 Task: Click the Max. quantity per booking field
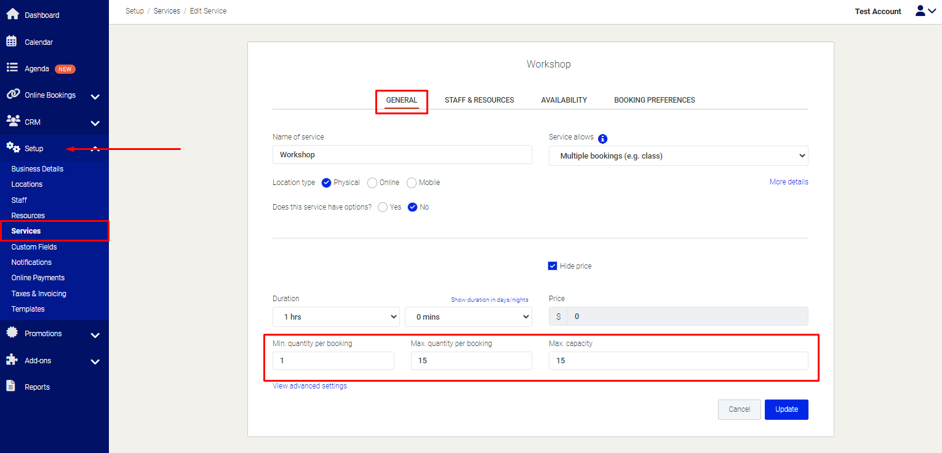(471, 361)
